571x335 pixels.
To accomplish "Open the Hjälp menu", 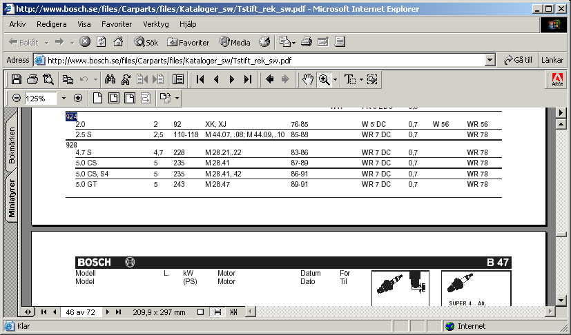I will point(188,24).
